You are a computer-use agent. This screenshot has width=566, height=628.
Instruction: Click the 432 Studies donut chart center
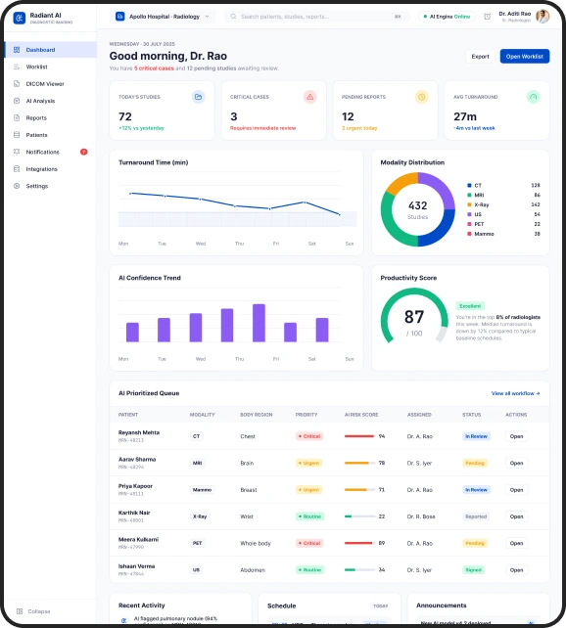pos(418,209)
